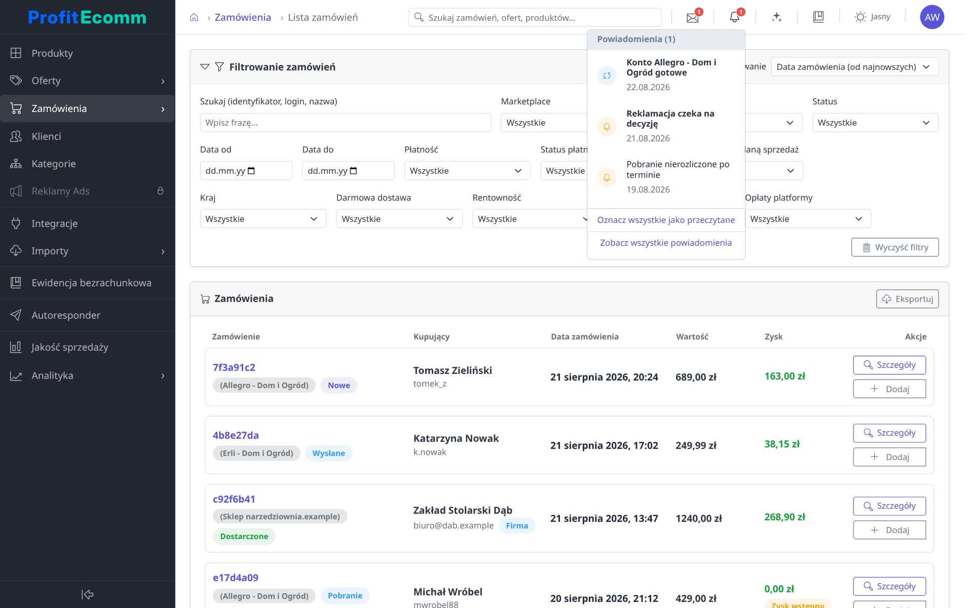
Task: Click the AW user avatar
Action: click(x=932, y=17)
